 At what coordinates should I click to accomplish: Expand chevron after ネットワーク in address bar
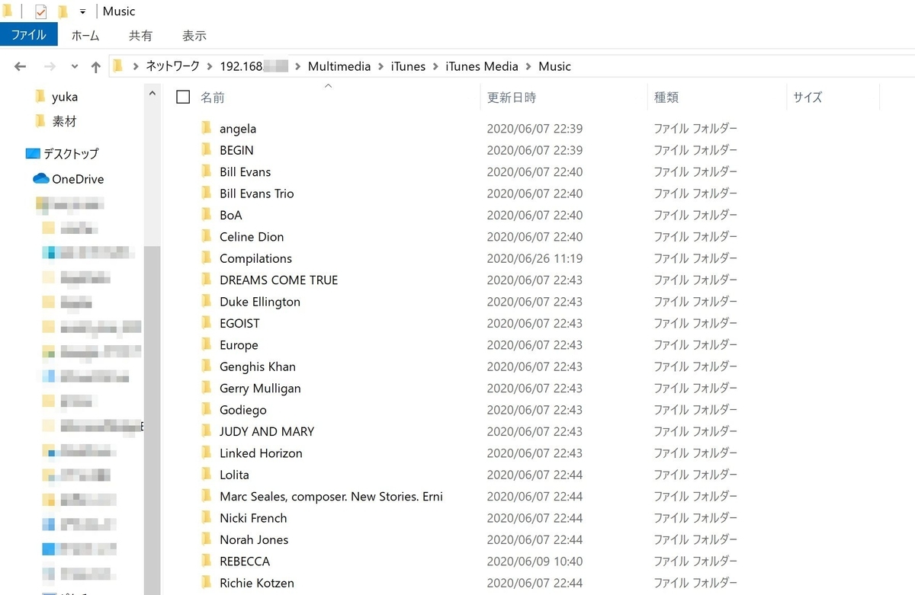(210, 66)
